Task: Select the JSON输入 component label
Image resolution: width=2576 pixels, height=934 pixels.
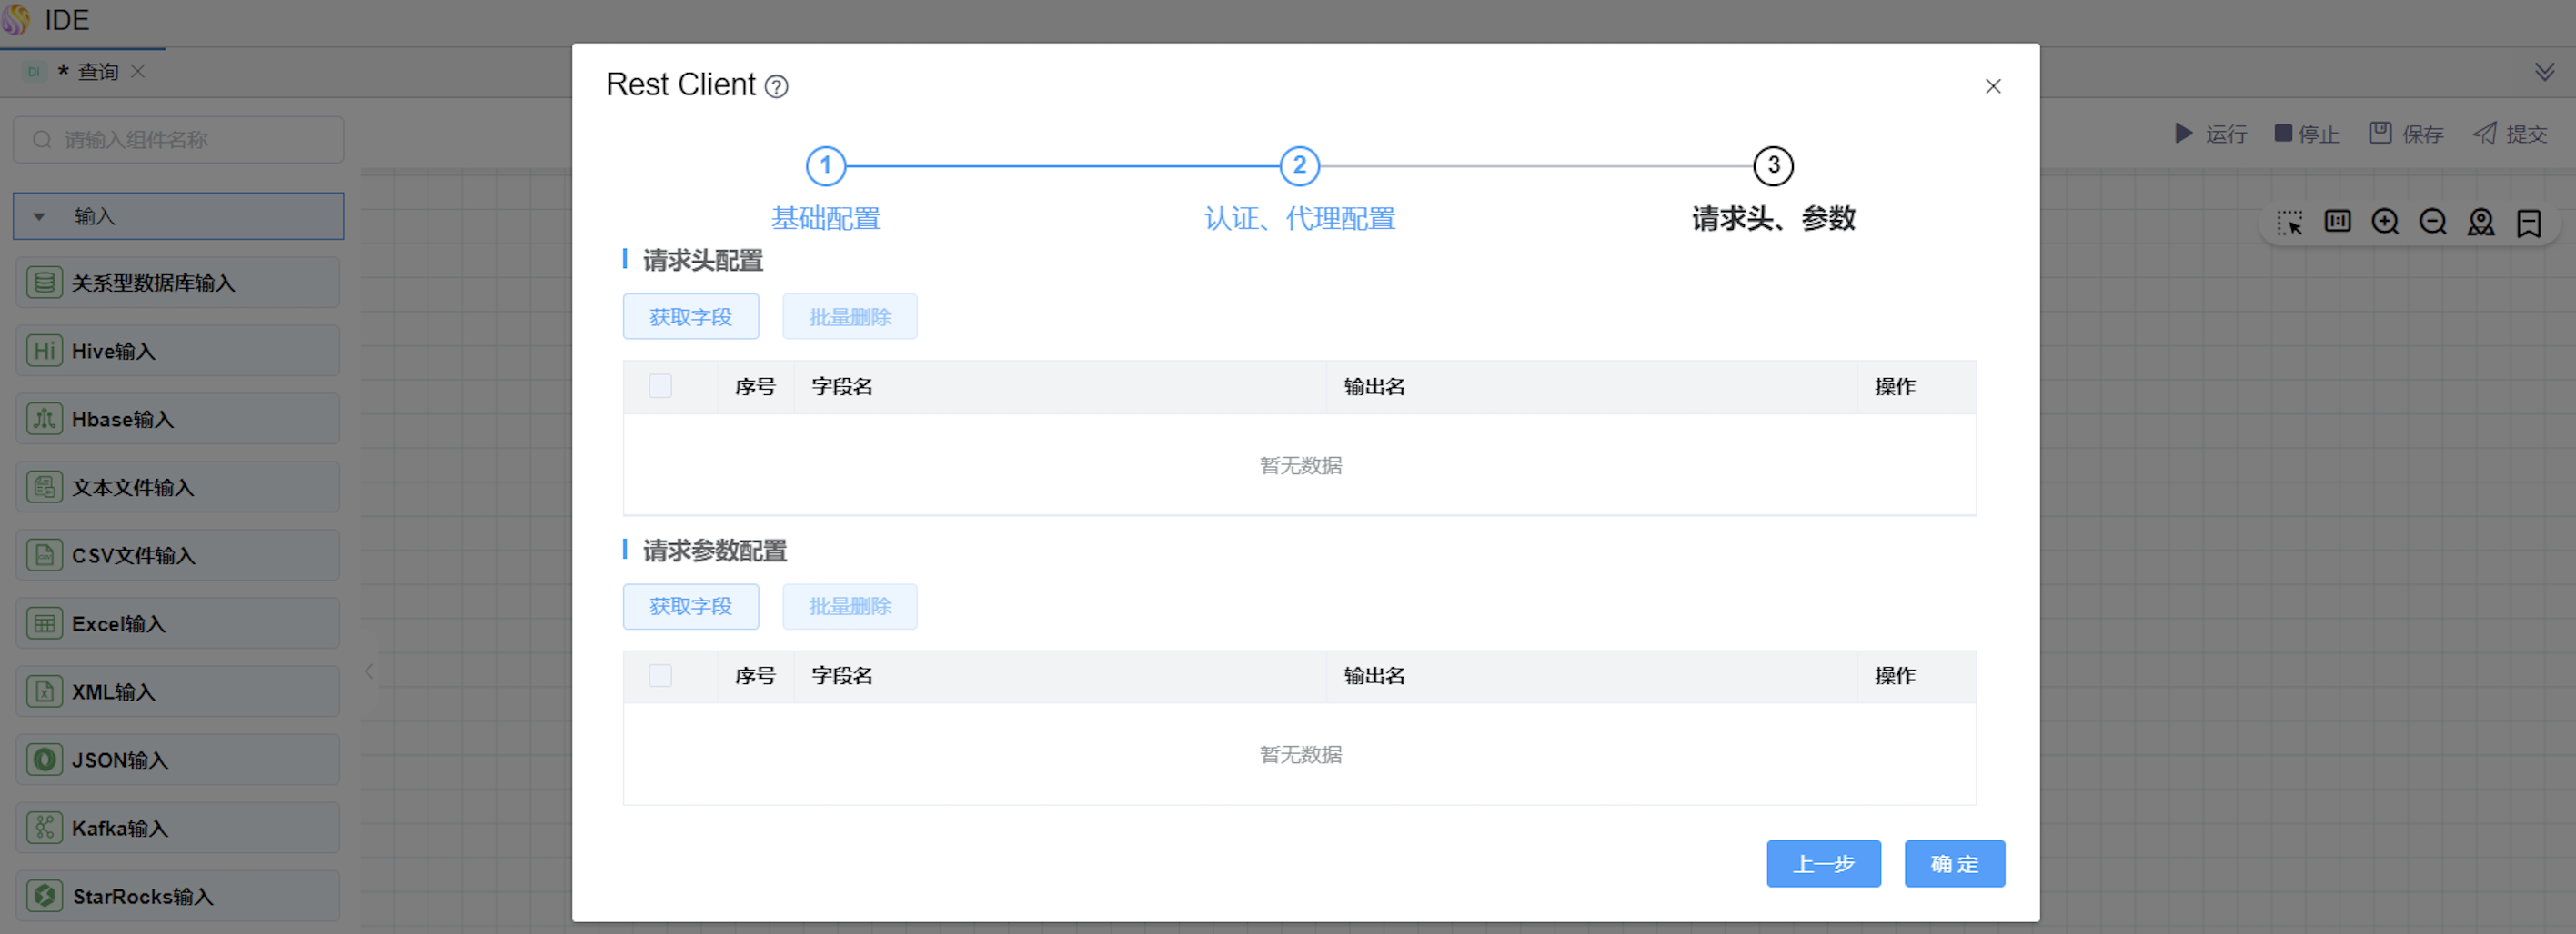Action: (120, 760)
